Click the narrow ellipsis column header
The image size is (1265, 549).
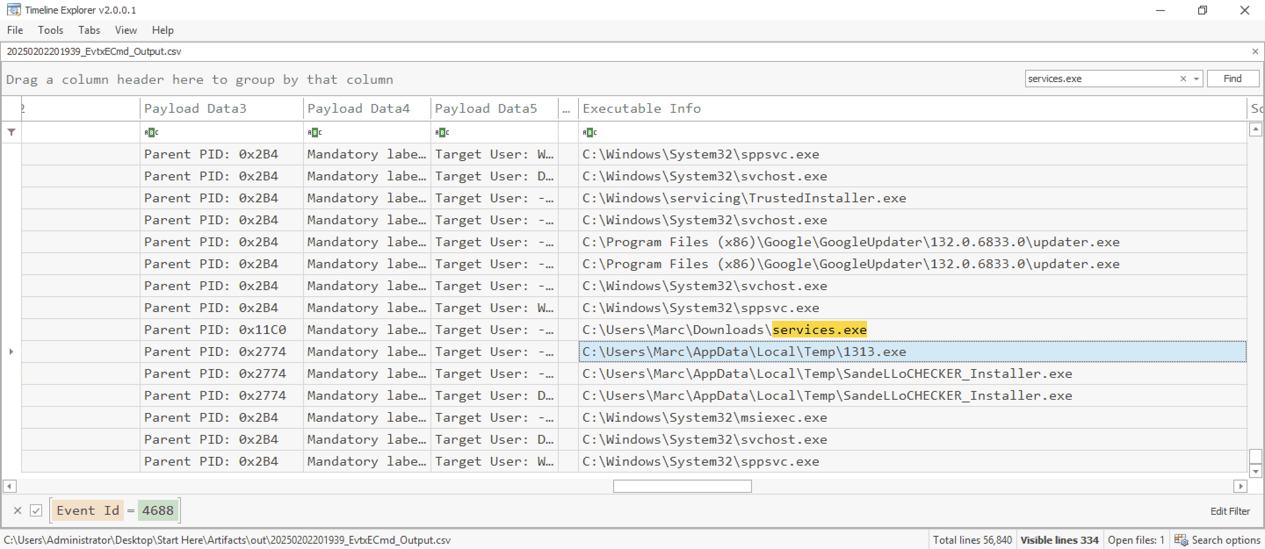tap(567, 108)
